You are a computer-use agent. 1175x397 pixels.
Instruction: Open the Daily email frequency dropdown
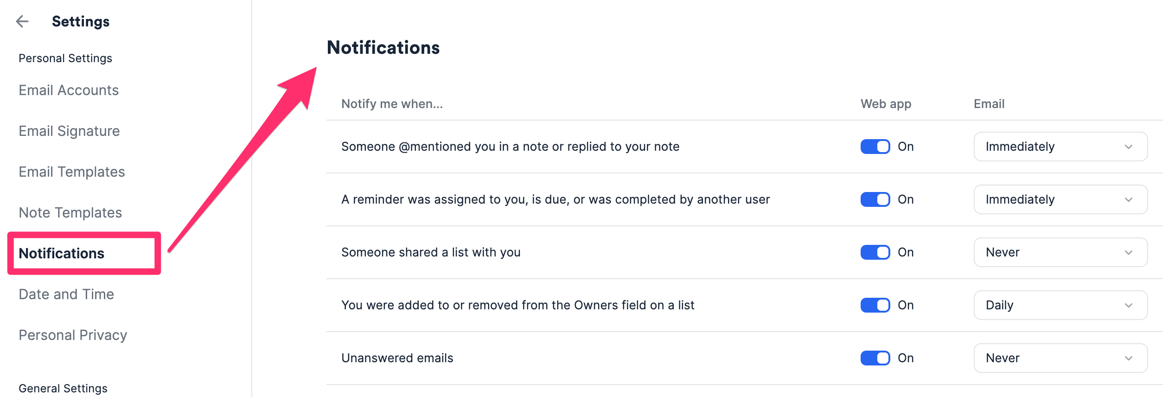pos(1060,305)
